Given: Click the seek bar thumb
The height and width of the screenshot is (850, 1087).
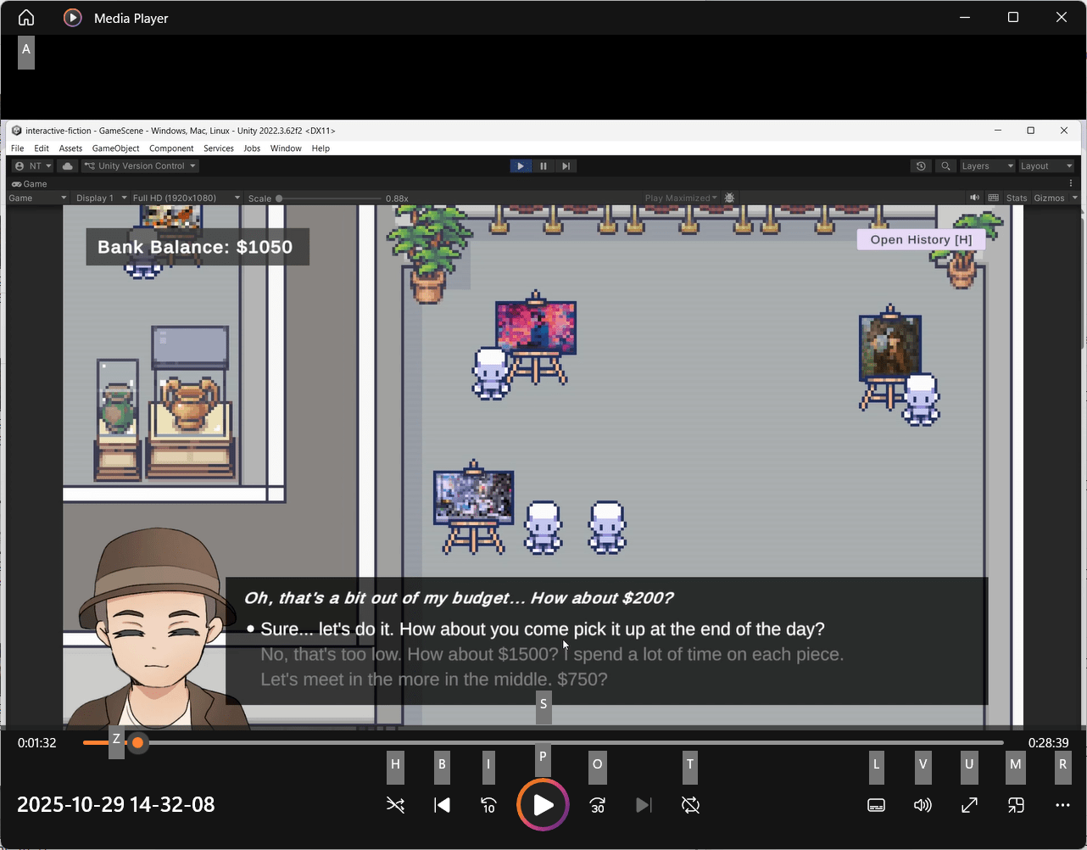Looking at the screenshot, I should 137,743.
